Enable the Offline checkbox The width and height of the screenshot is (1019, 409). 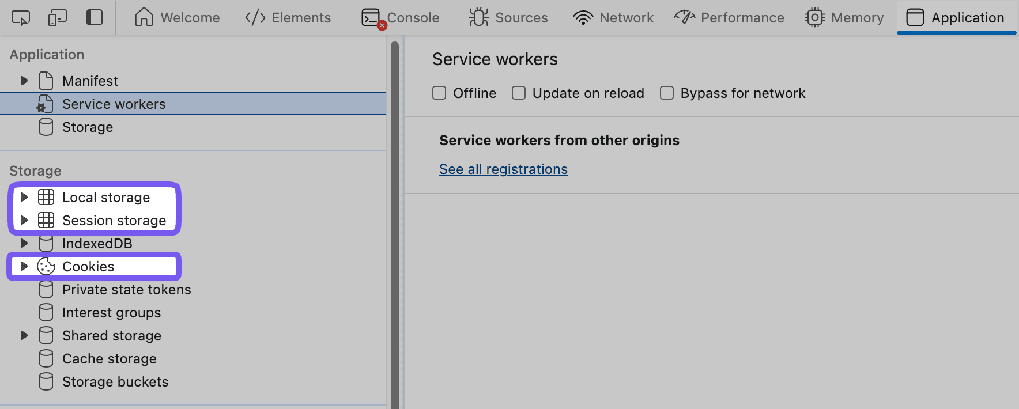tap(439, 93)
